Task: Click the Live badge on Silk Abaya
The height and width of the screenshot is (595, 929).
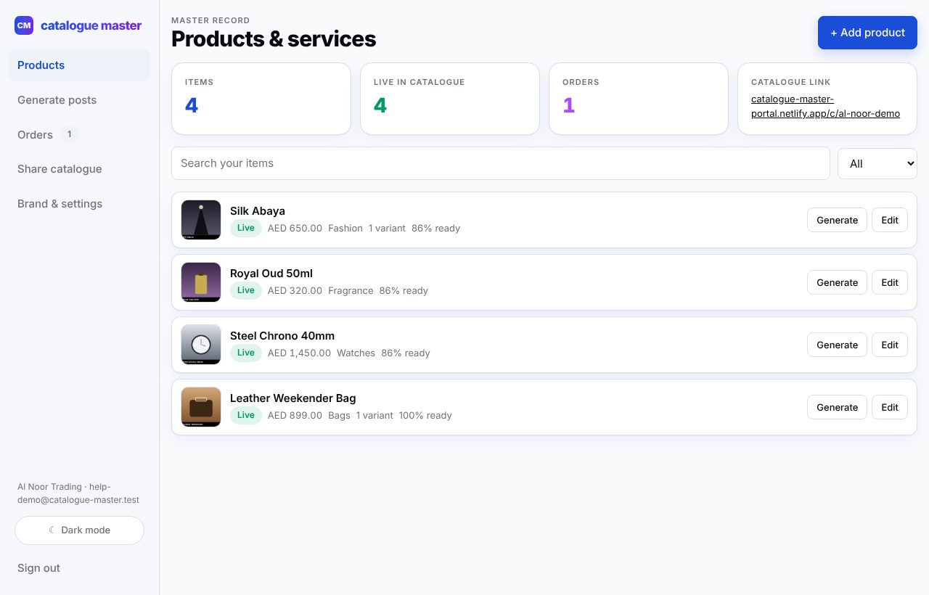Action: [x=246, y=228]
